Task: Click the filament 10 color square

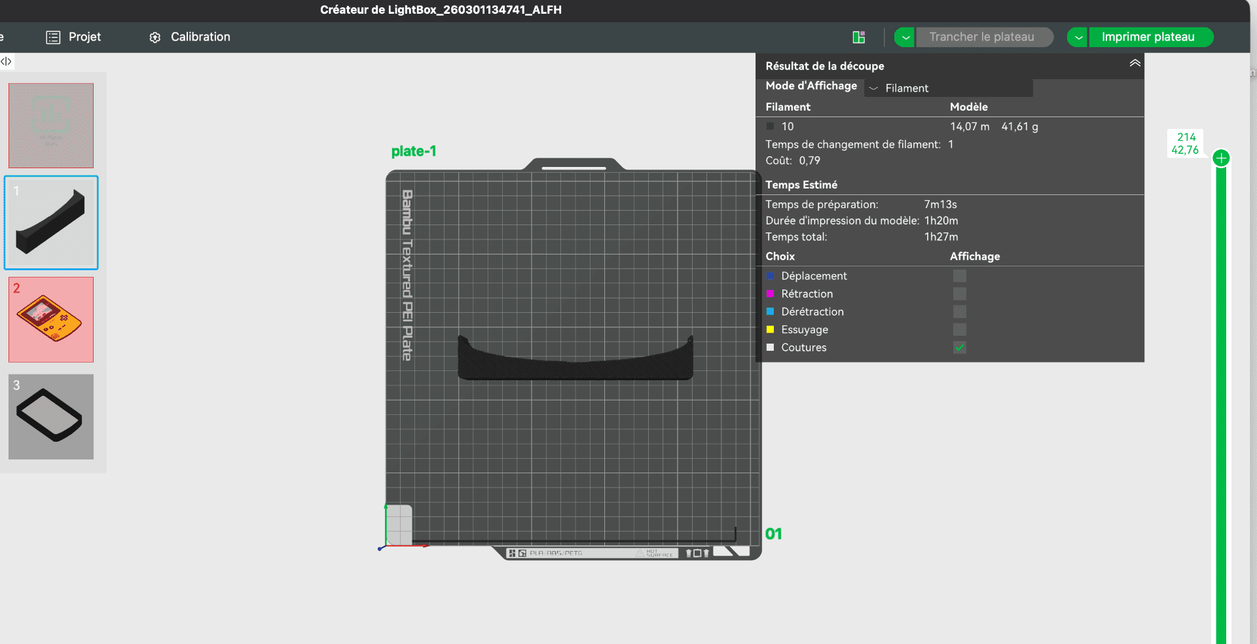Action: coord(771,127)
